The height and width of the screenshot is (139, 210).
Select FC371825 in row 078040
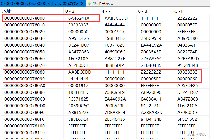point(115,45)
